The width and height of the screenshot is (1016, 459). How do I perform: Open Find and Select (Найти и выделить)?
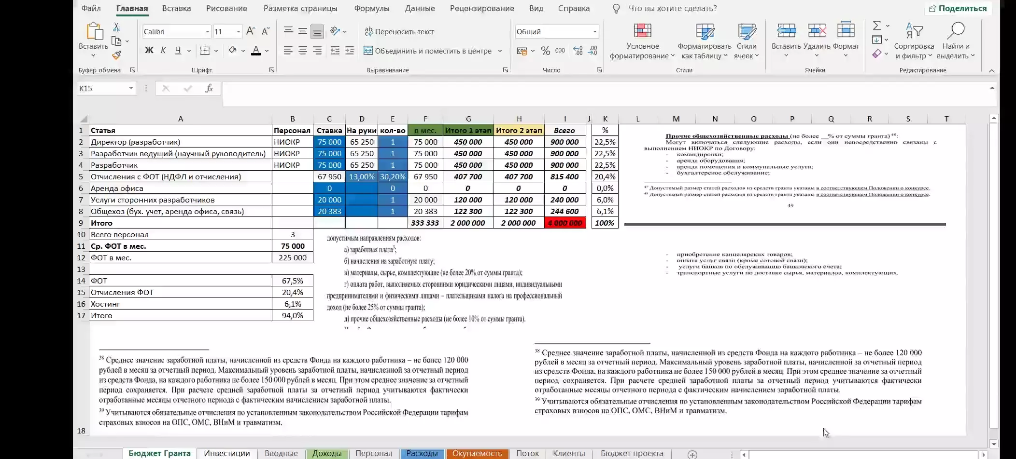pos(956,41)
